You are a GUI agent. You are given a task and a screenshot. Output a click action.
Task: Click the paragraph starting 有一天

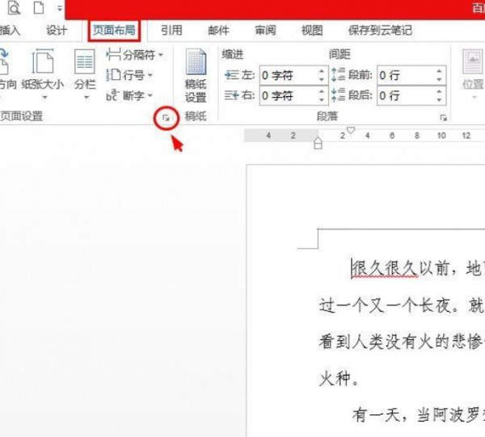pos(418,414)
